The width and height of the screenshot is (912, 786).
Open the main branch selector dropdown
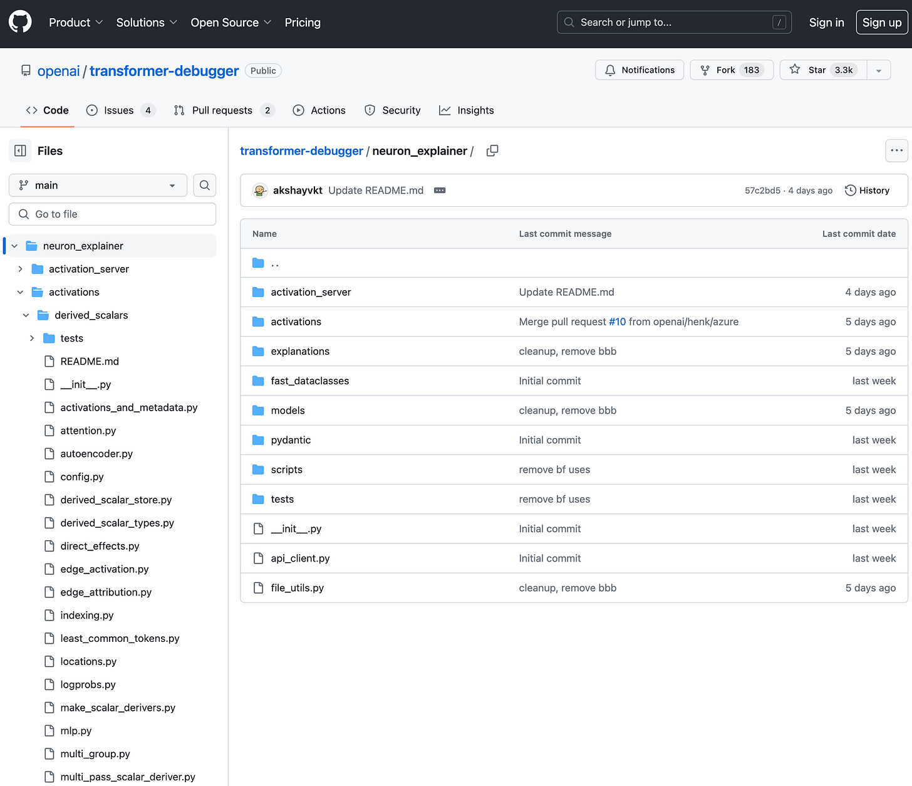point(98,186)
